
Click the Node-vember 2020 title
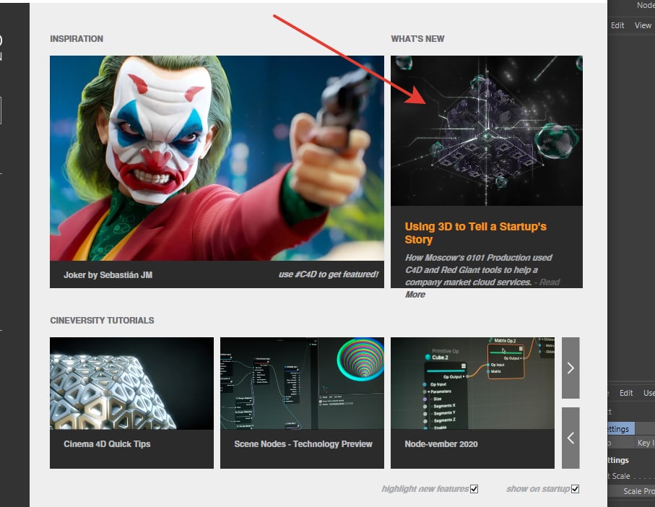tap(441, 444)
